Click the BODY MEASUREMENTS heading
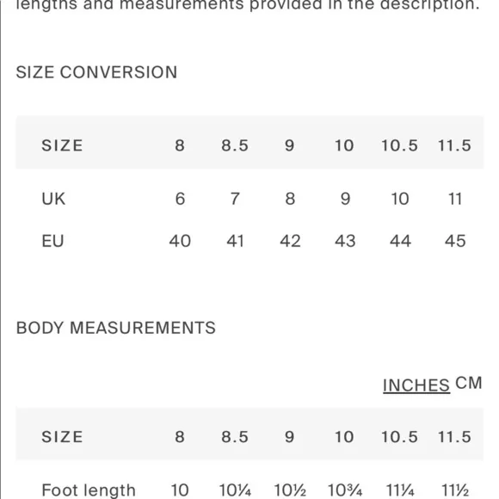 point(116,328)
